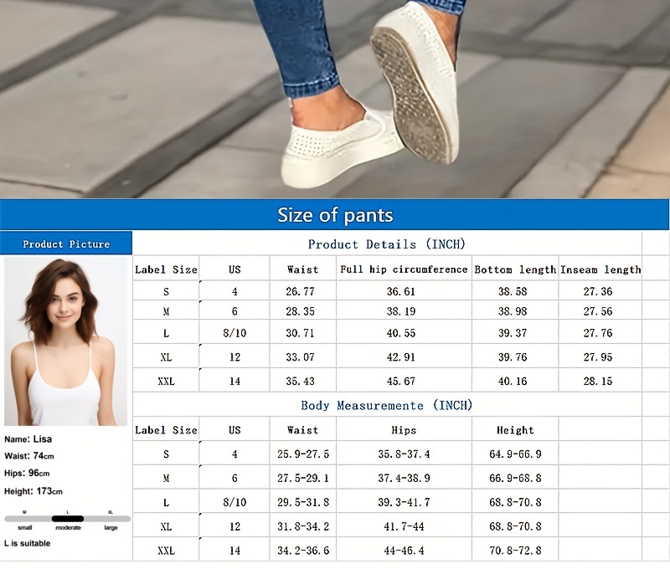This screenshot has width=670, height=569.
Task: Click the "Bottom length" column header
Action: [515, 269]
